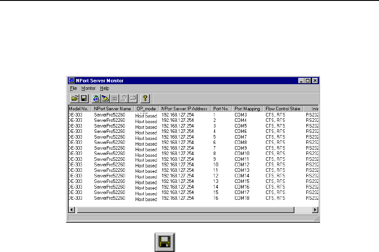Open the Monitor menu
This screenshot has height=252, width=379.
coord(88,89)
